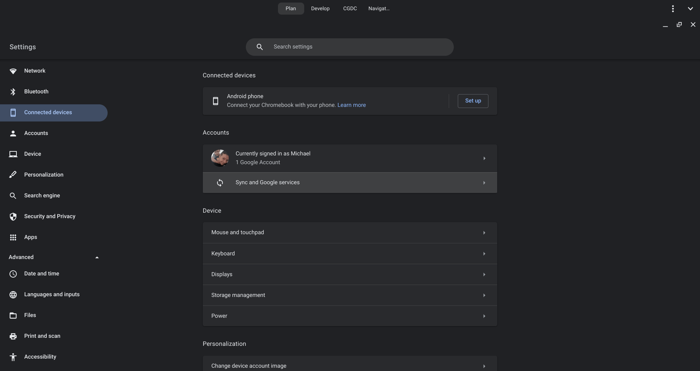This screenshot has height=371, width=700.
Task: Click the Languages and inputs globe icon
Action: 13,294
